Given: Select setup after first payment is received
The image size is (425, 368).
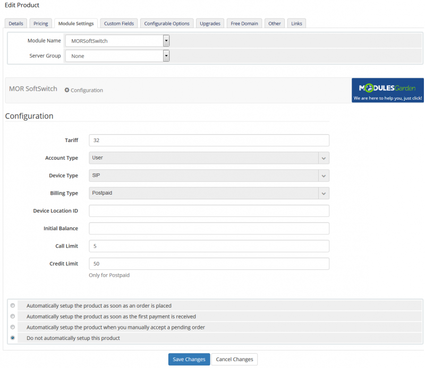Looking at the screenshot, I should click(x=12, y=316).
